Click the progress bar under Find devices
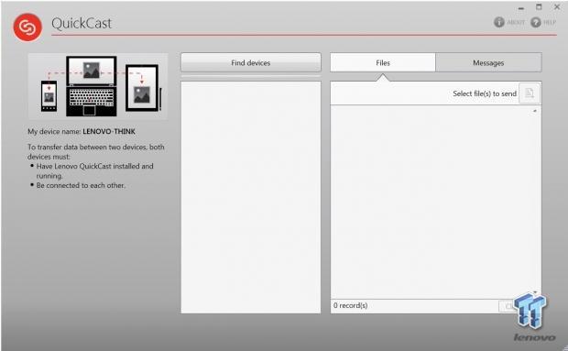568x351 pixels. click(x=251, y=76)
